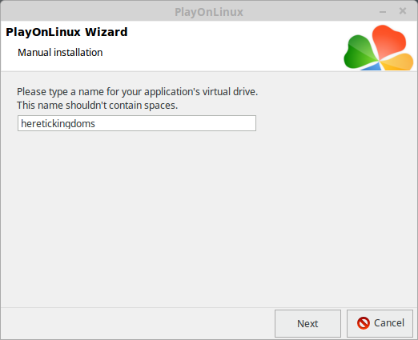Cancel the manual installation wizard
This screenshot has width=418, height=340.
click(x=380, y=323)
